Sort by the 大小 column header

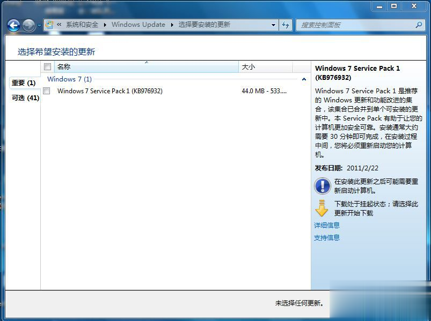[x=266, y=66]
